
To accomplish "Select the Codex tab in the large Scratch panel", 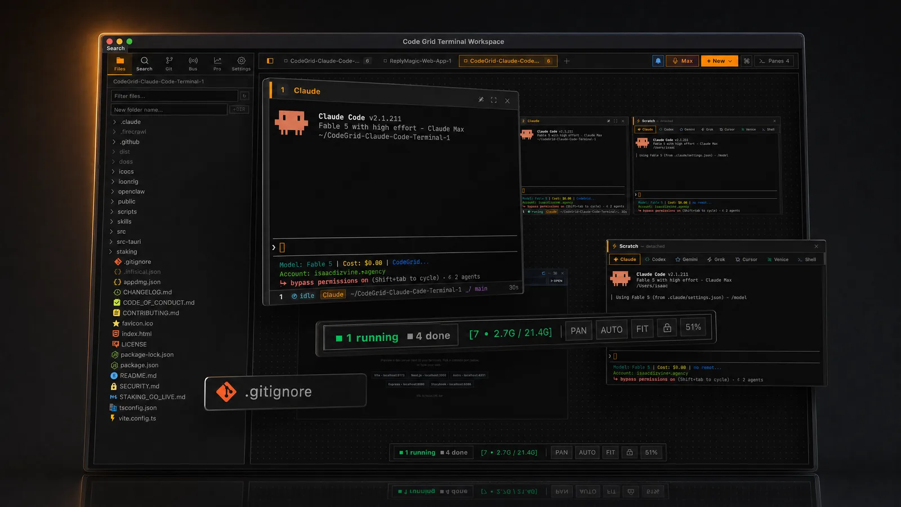I will (x=655, y=259).
